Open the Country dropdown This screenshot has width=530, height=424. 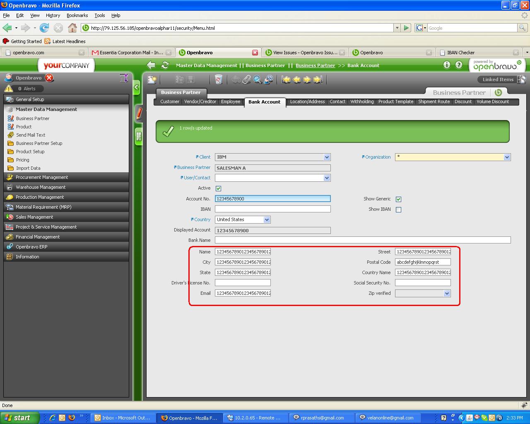(267, 220)
